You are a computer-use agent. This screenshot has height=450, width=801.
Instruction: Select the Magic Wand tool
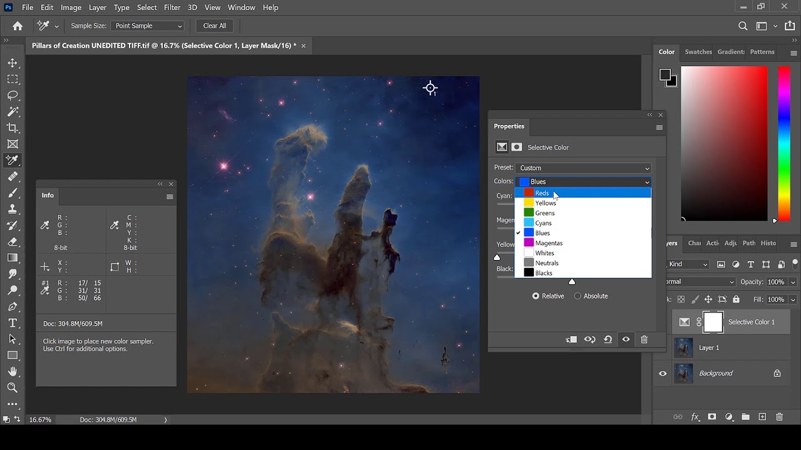click(x=13, y=112)
